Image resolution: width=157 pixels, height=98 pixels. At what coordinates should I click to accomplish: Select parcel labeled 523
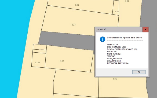74,25
